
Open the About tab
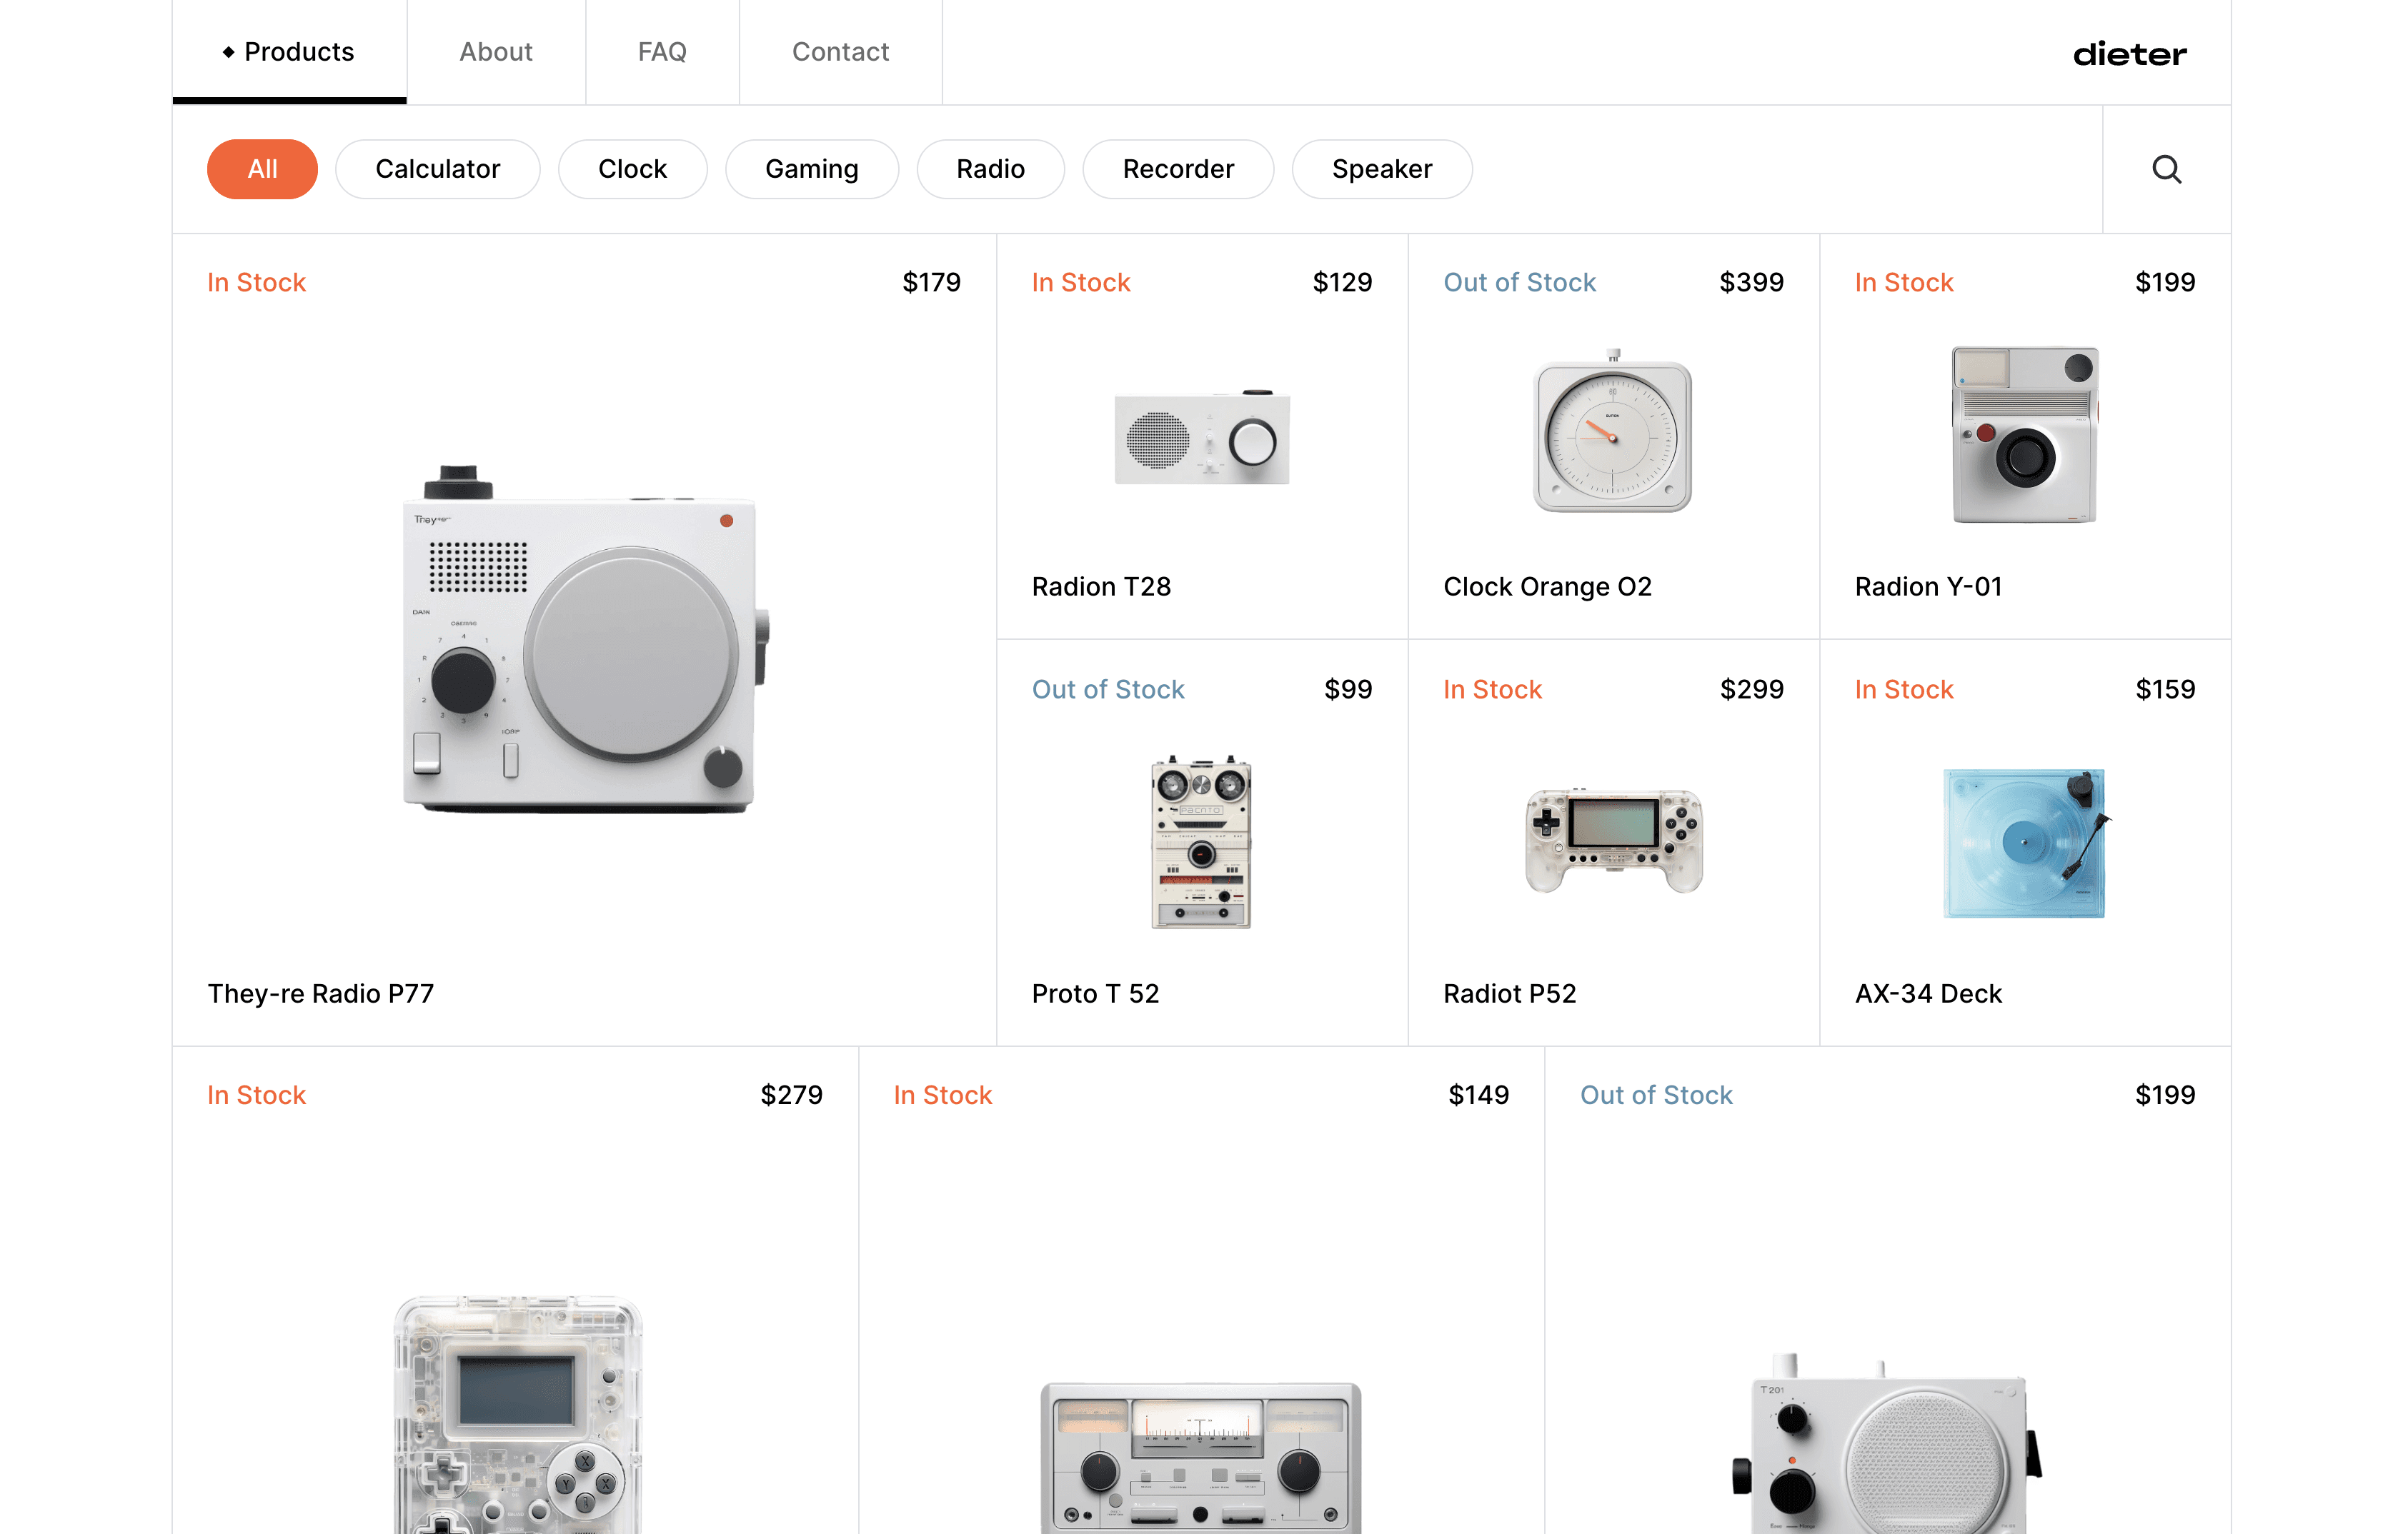tap(495, 52)
